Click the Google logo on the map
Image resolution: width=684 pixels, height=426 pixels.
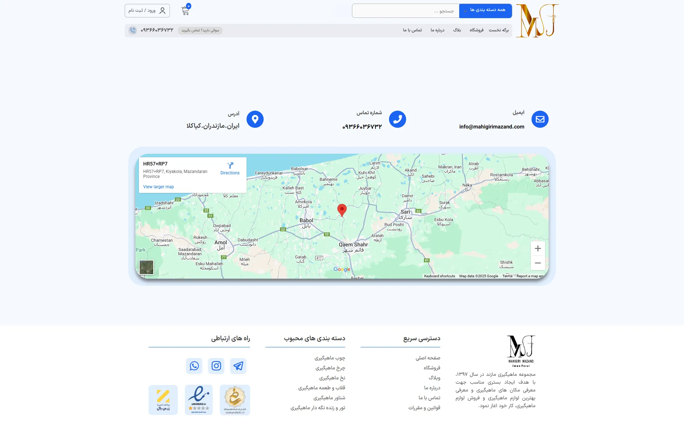click(x=342, y=269)
